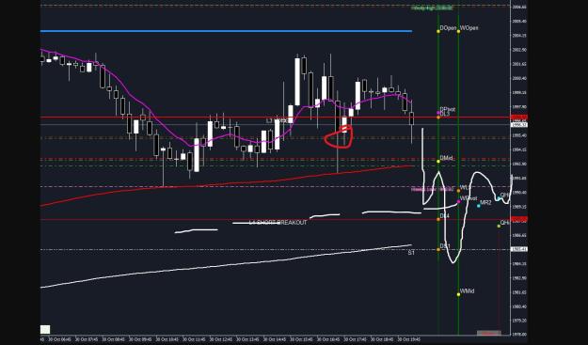Click the white 1985.41 price tag

(519, 249)
